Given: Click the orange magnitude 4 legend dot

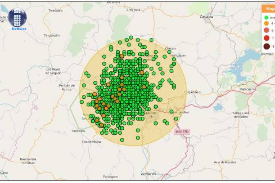Looking at the screenshot, I should tap(266, 24).
